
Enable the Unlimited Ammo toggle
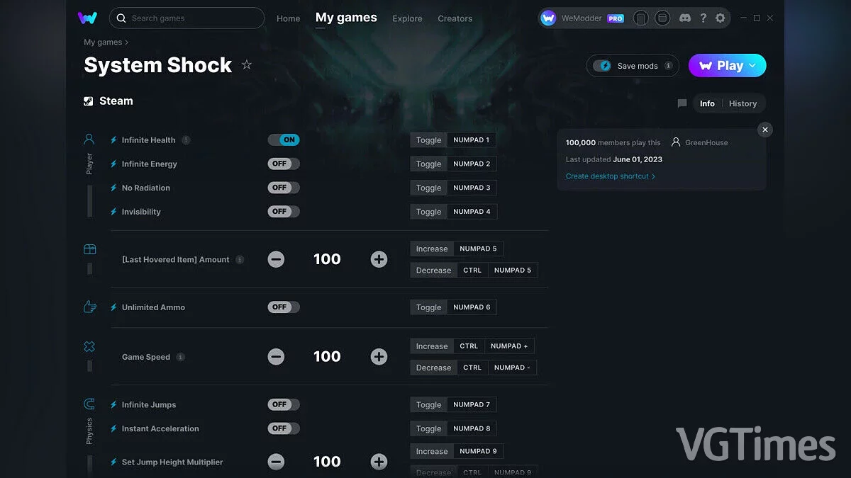tap(284, 307)
